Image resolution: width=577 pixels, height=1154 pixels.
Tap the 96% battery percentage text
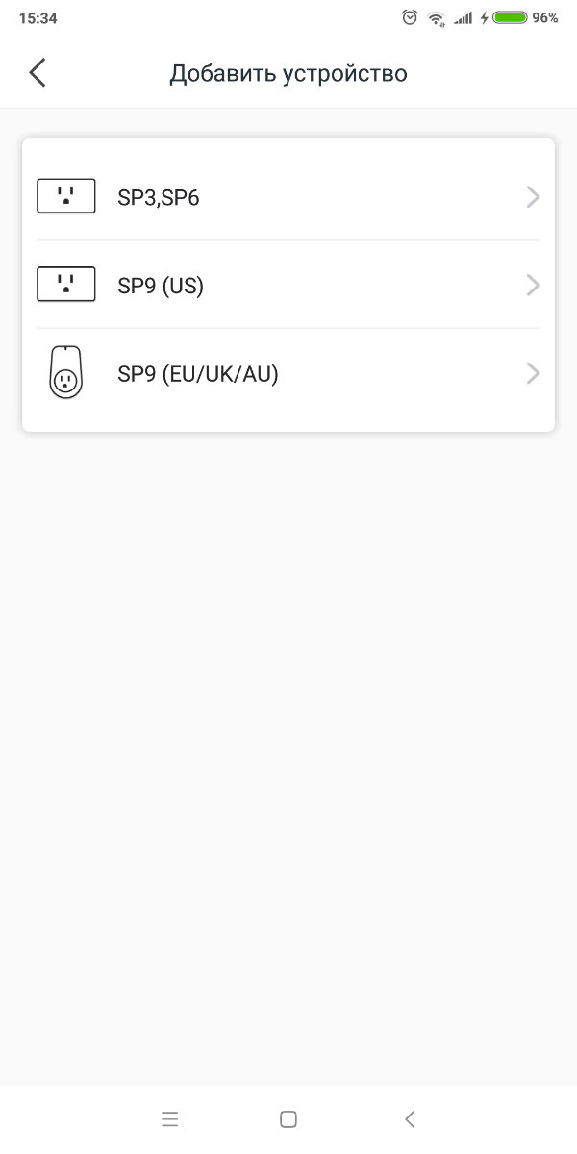(545, 17)
